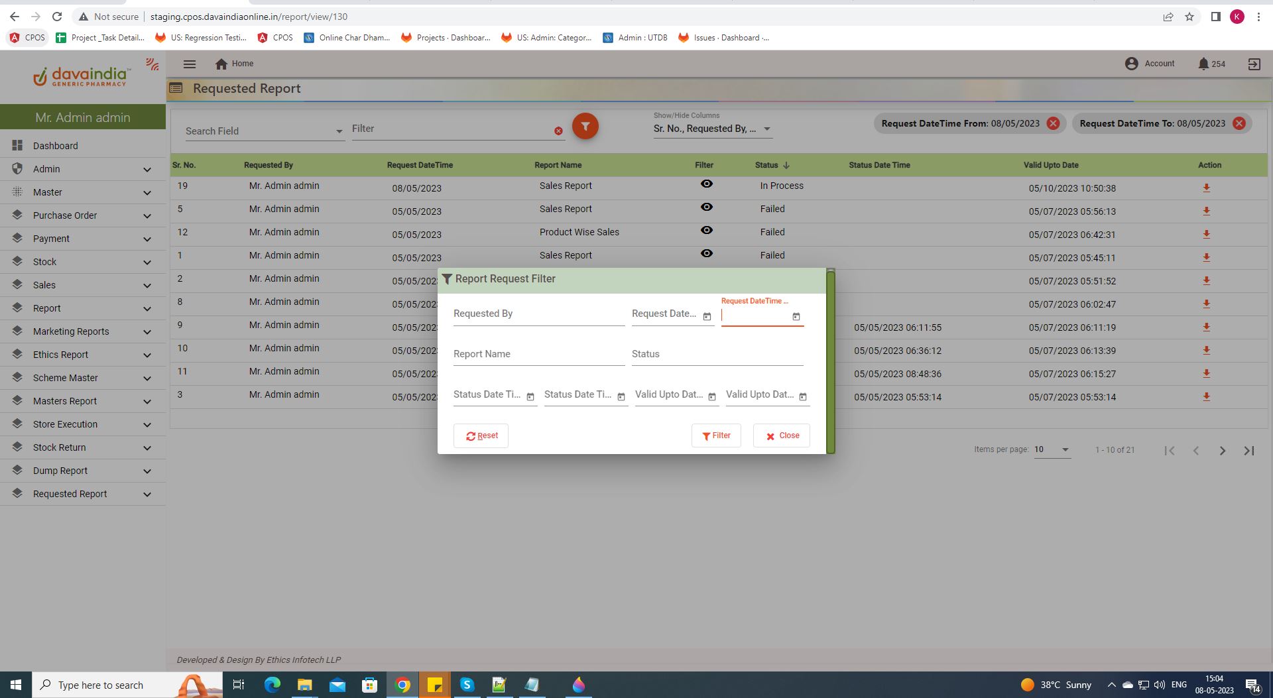This screenshot has height=698, width=1273.
Task: Open the hamburger menu icon
Action: tap(190, 64)
